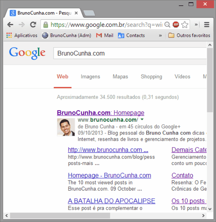
Task: Click the vertical scrollbar down arrow
Action: click(x=210, y=209)
